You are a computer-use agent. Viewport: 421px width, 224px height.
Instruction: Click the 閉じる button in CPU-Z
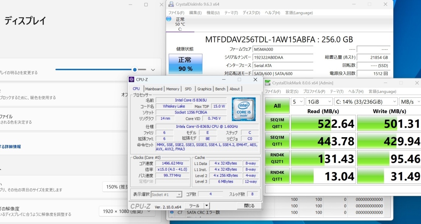(249, 206)
